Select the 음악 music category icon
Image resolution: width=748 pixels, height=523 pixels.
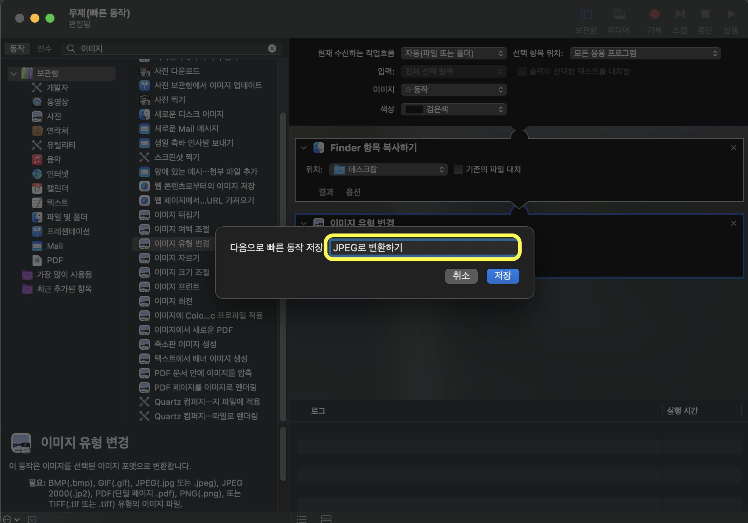(x=37, y=159)
